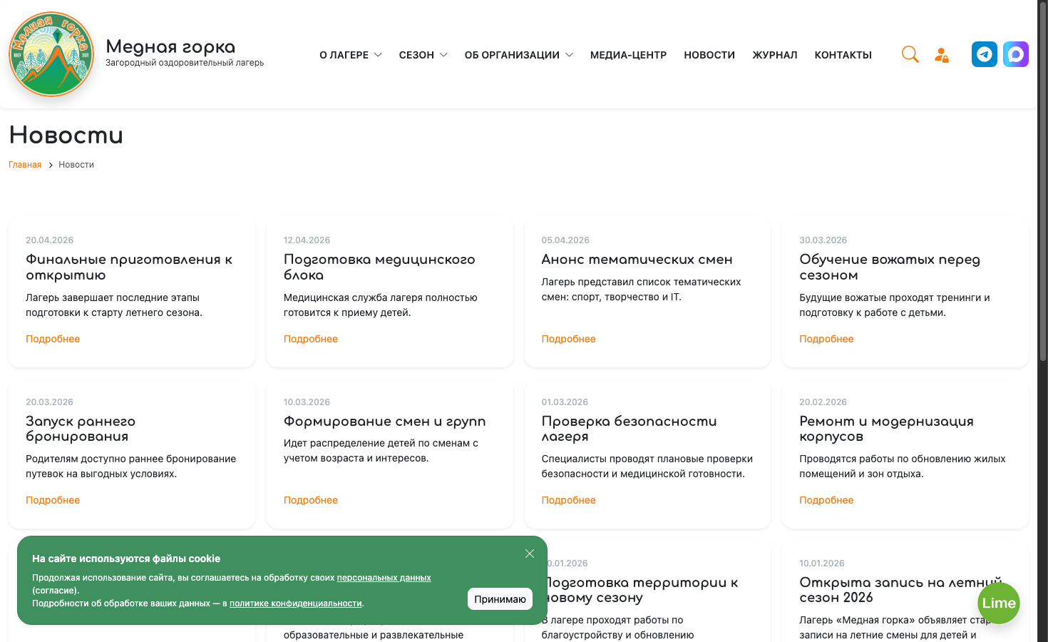Open the персональных данных link
Screen dimensions: 1048x642
(384, 578)
